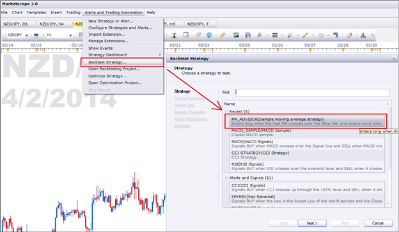Image resolution: width=399 pixels, height=232 pixels.
Task: Click the Cancel button in dialog
Action: tap(378, 223)
